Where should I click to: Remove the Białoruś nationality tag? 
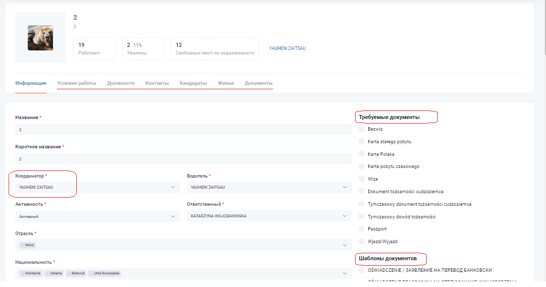[x=68, y=273]
